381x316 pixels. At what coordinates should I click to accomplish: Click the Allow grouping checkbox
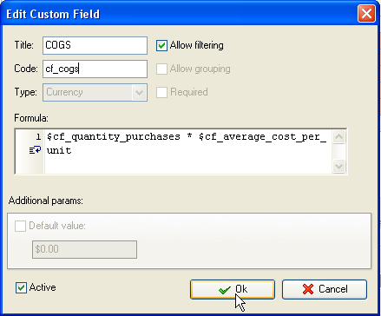point(161,69)
